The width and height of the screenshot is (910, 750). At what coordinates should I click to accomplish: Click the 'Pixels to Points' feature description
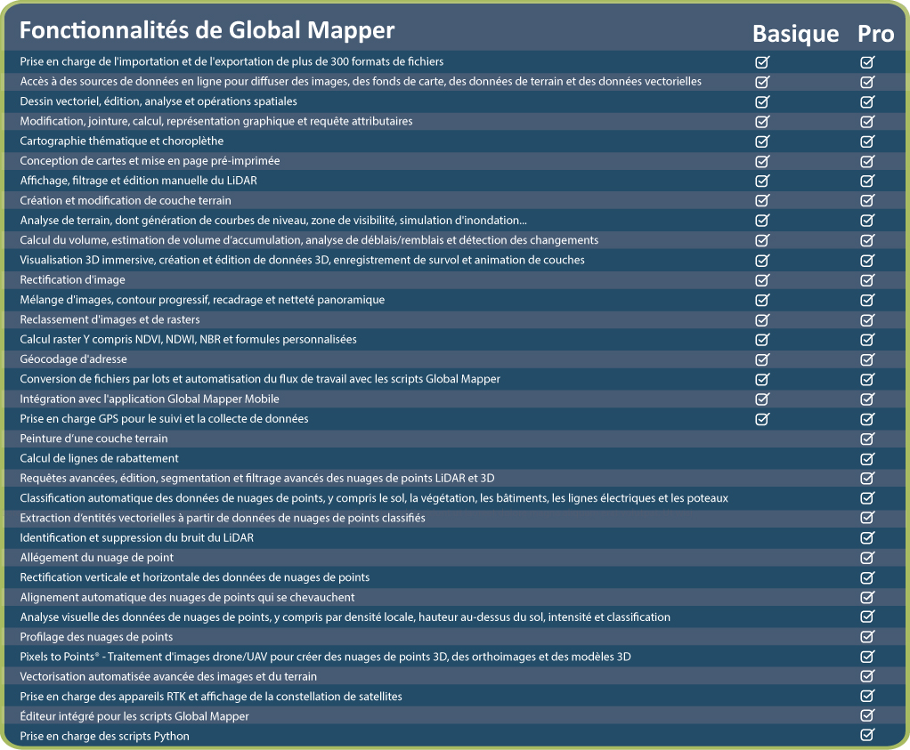pyautogui.click(x=325, y=657)
